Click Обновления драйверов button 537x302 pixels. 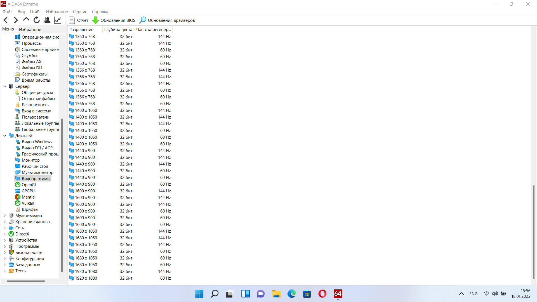click(x=167, y=20)
